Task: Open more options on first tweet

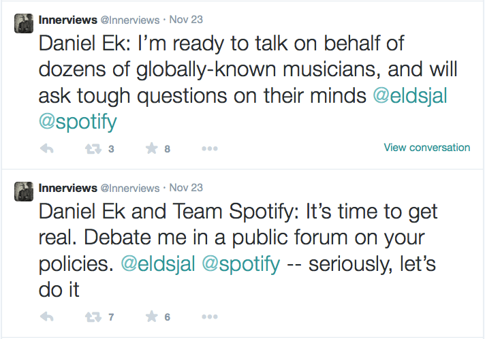Action: coord(210,148)
